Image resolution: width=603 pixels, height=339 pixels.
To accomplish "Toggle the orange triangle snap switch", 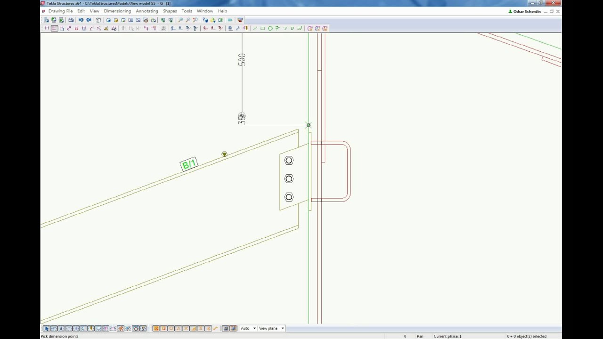I will pyautogui.click(x=179, y=328).
